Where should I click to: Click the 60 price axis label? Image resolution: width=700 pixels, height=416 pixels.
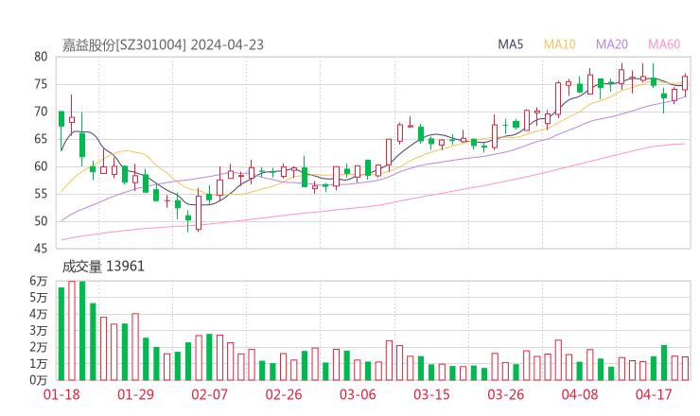click(41, 166)
